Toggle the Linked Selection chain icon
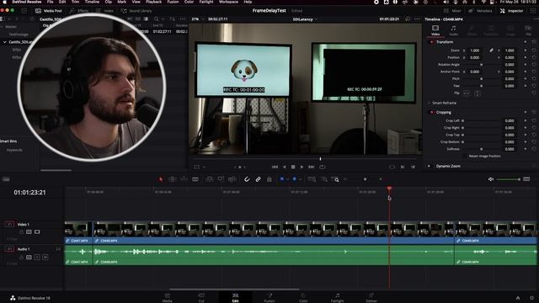This screenshot has width=539, height=303. coord(258,179)
